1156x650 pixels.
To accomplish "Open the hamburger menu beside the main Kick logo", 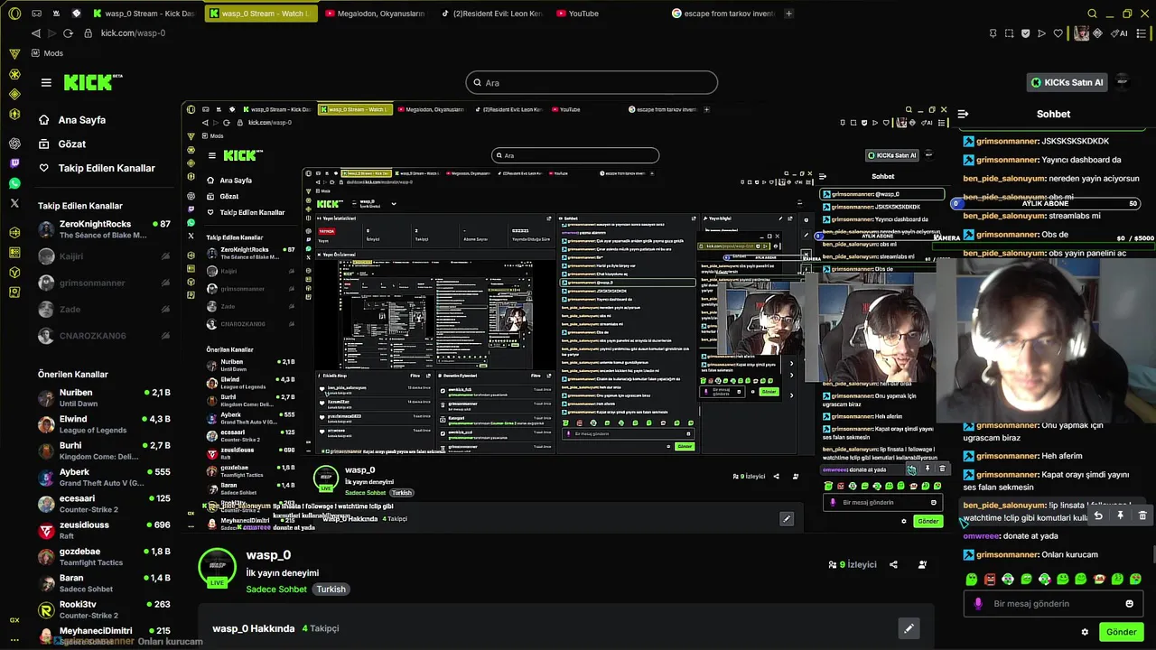I will pyautogui.click(x=46, y=82).
